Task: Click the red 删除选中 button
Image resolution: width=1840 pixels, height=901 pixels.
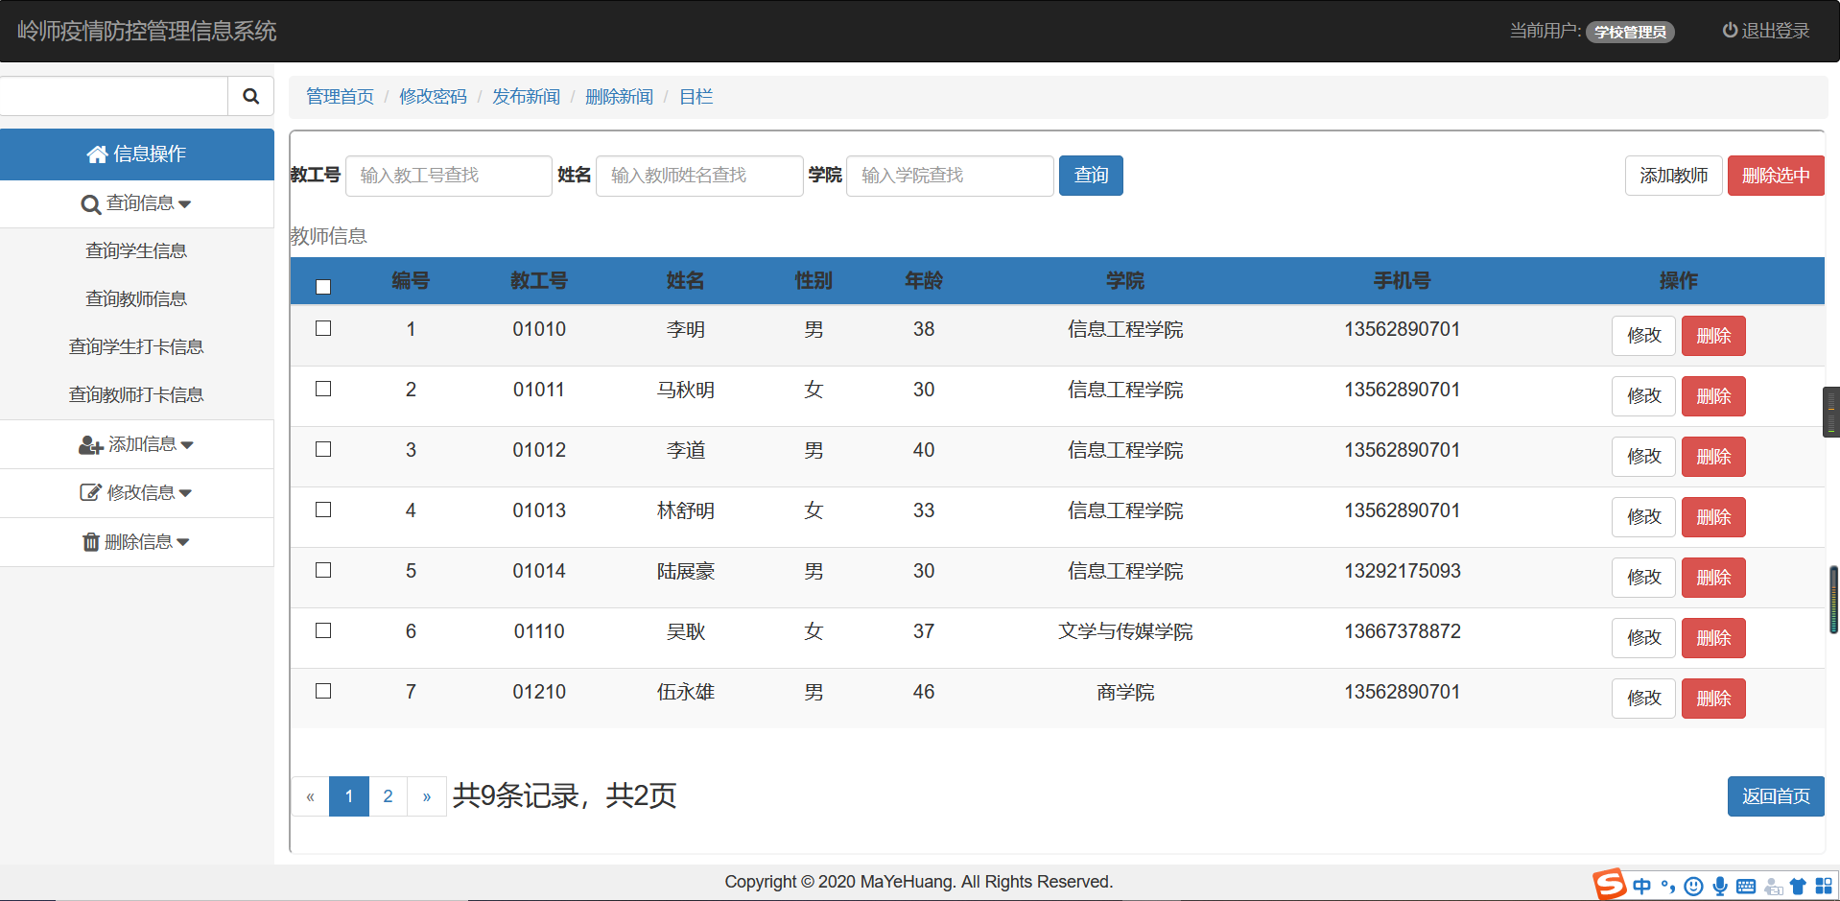Action: (1776, 176)
